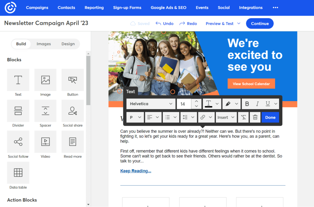This screenshot has width=314, height=207.
Task: Add an Image block from the sidebar
Action: pyautogui.click(x=45, y=80)
